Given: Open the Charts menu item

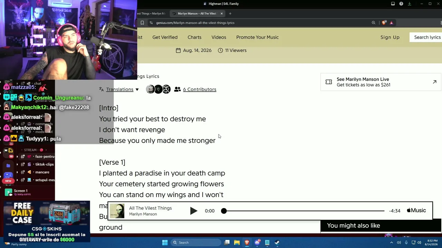Looking at the screenshot, I should (x=194, y=37).
